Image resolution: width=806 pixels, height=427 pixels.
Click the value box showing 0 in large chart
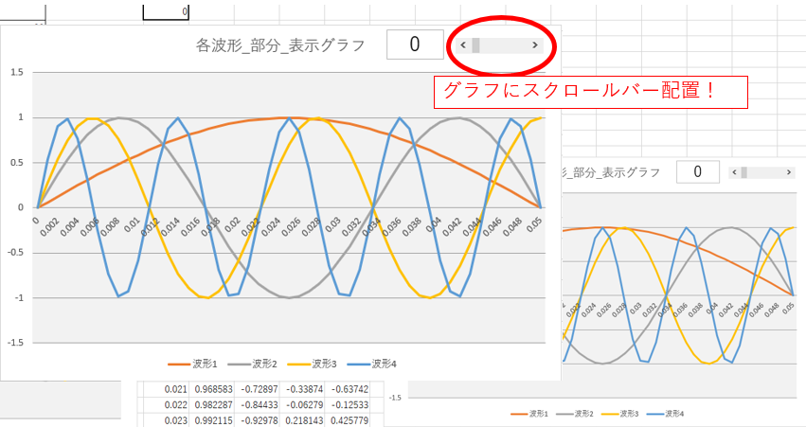[415, 44]
